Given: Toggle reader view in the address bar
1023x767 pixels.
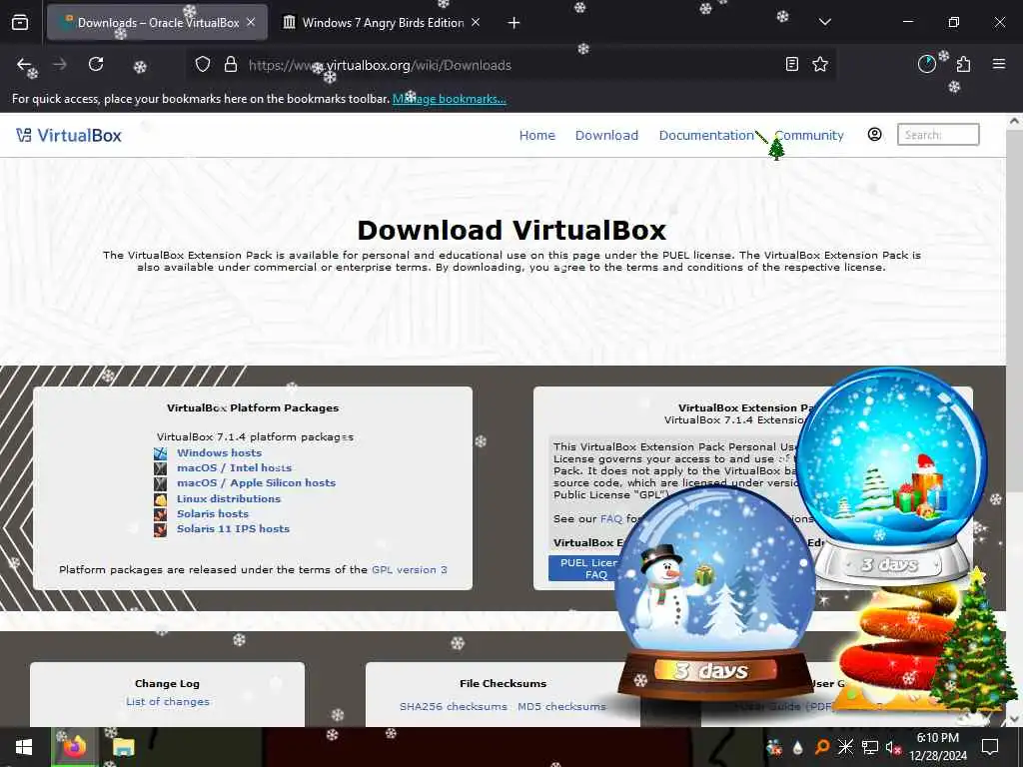Looking at the screenshot, I should [791, 64].
